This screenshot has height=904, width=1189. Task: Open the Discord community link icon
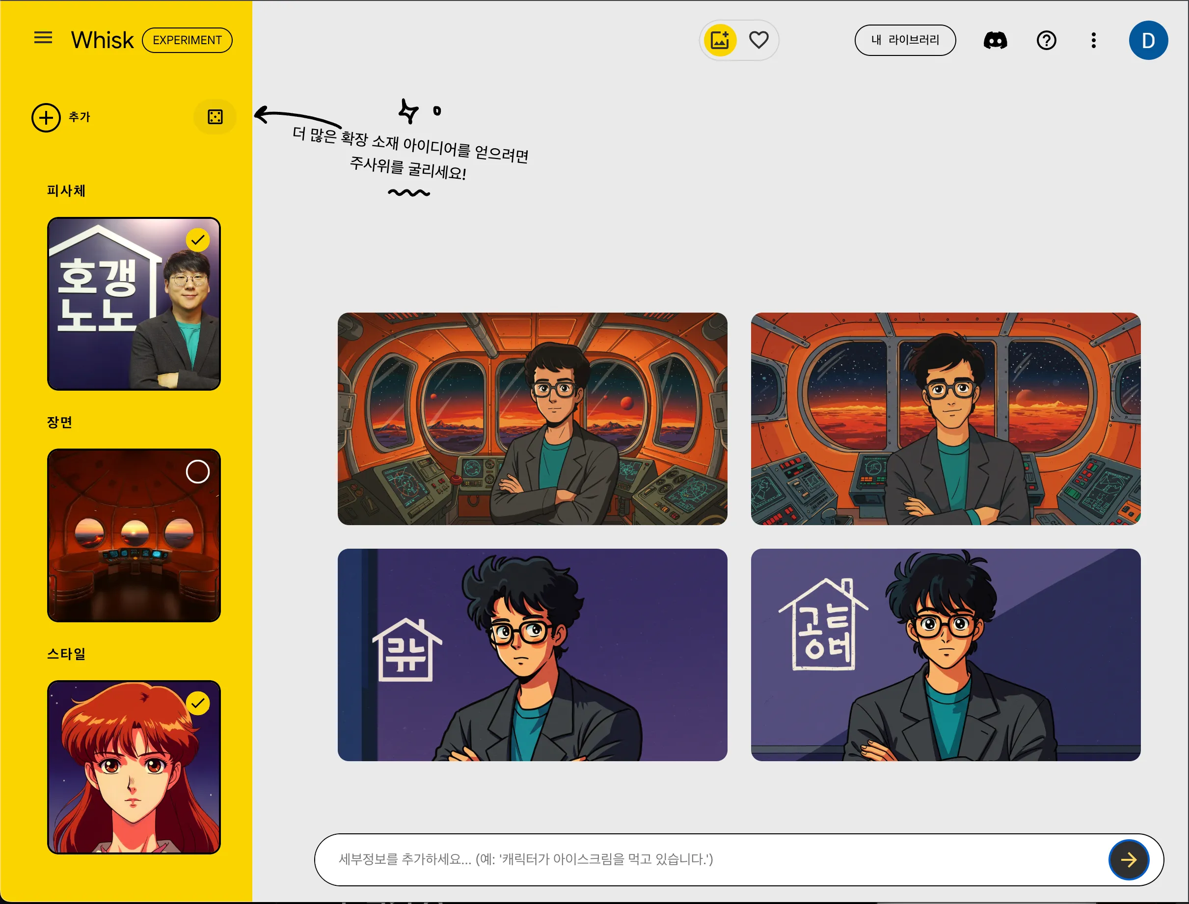[995, 40]
